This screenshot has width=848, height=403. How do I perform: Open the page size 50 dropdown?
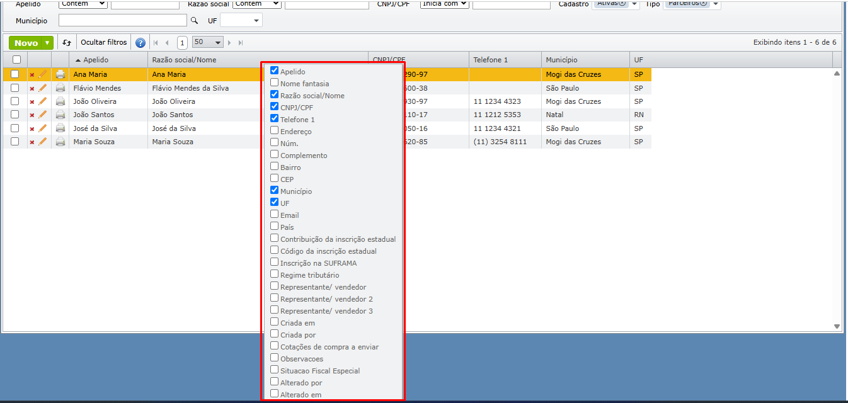[x=208, y=42]
